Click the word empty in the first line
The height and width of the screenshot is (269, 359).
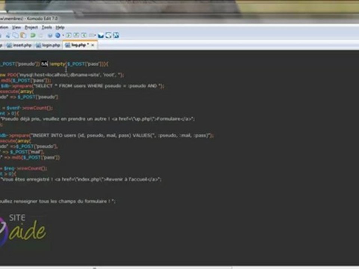(58, 64)
